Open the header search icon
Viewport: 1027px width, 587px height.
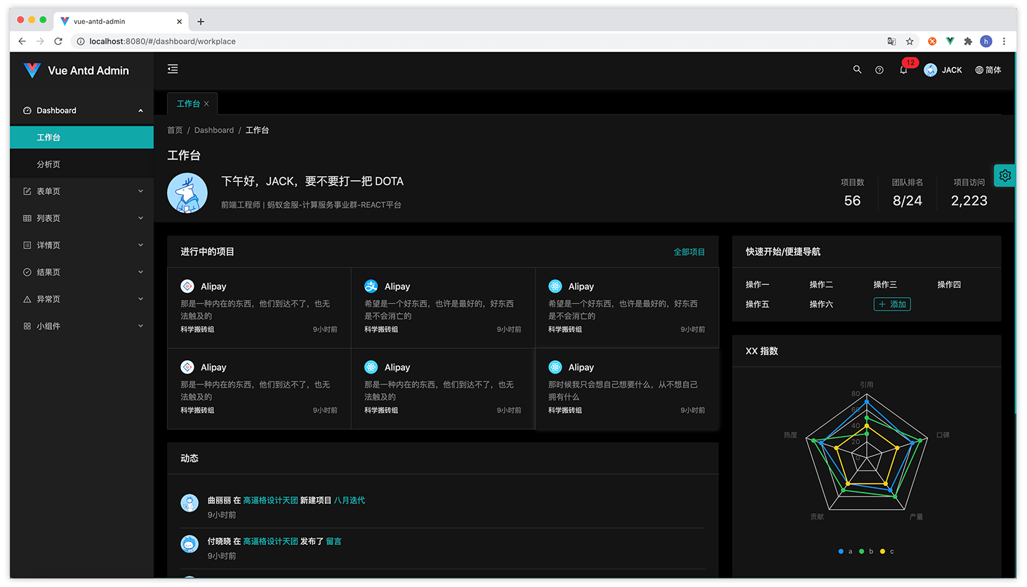click(857, 70)
